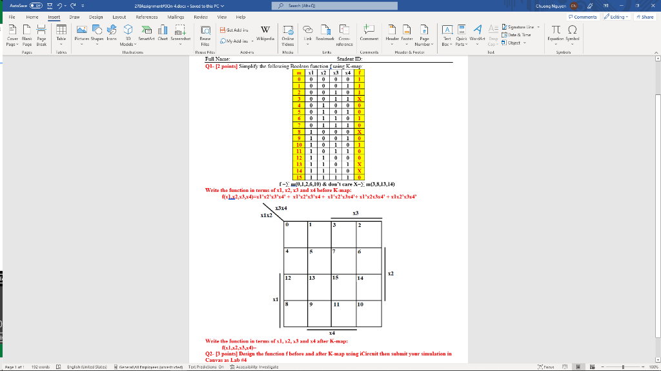Adjust the zoom slider in status bar

pyautogui.click(x=623, y=366)
